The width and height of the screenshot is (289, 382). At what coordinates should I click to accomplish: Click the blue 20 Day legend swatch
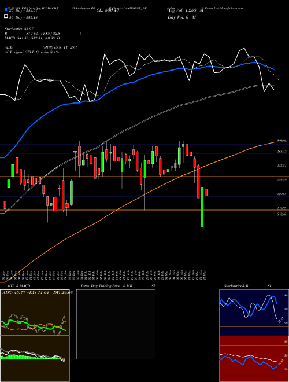click(x=6, y=10)
